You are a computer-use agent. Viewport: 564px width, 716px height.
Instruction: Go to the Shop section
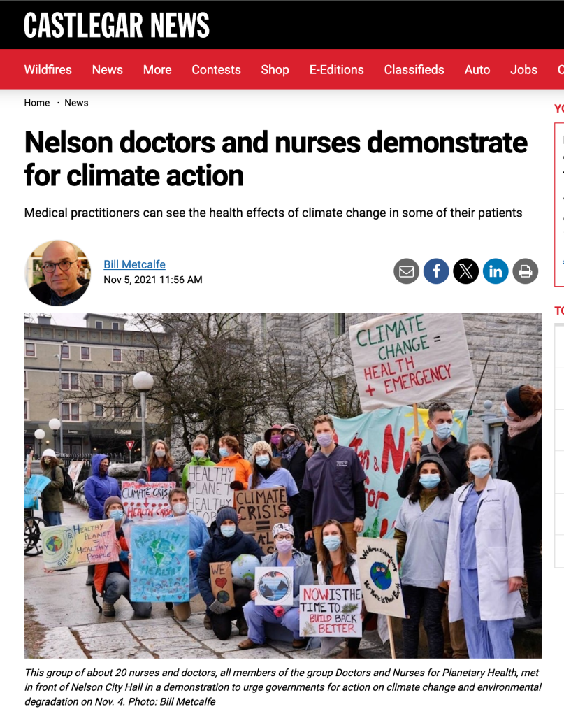[275, 69]
